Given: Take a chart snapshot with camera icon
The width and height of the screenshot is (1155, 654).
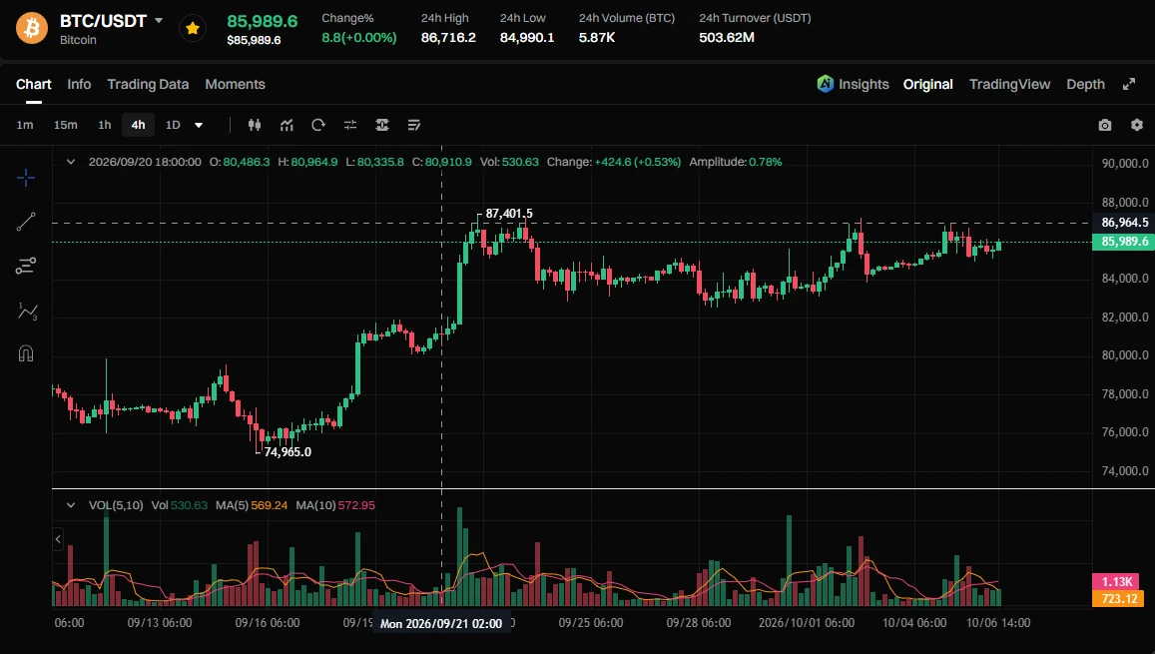Looking at the screenshot, I should [1105, 125].
